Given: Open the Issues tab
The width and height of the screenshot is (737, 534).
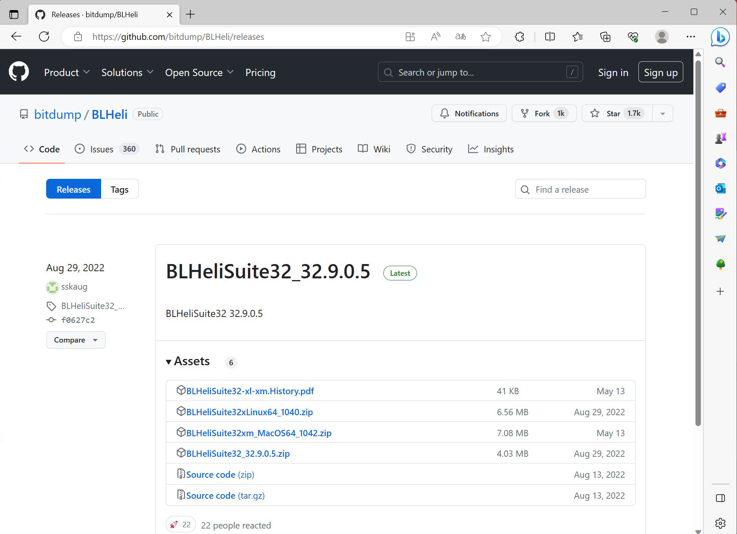Looking at the screenshot, I should [x=107, y=149].
